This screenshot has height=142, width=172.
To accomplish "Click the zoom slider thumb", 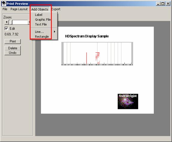I will (x=10, y=22).
